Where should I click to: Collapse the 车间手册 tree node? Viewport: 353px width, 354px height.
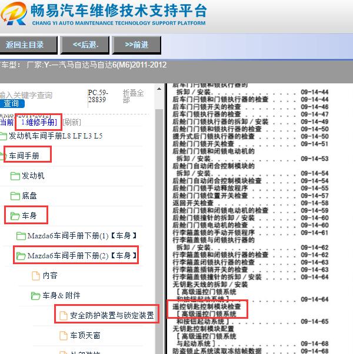click(x=24, y=156)
